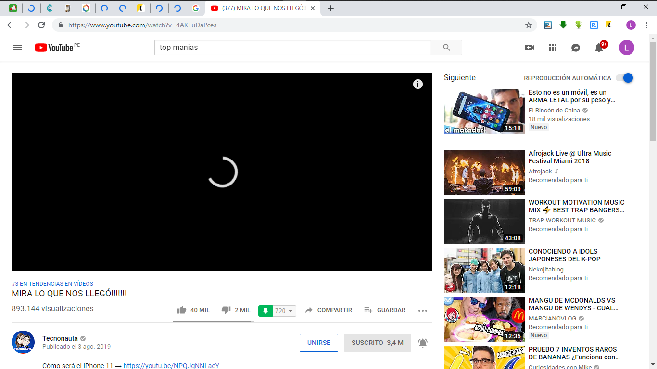Screen dimensions: 657x369
Task: Click the GUARDAR save button
Action: tap(385, 310)
